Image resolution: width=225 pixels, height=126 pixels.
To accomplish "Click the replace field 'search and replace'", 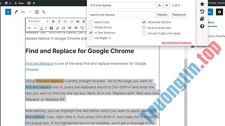I will [122, 15].
